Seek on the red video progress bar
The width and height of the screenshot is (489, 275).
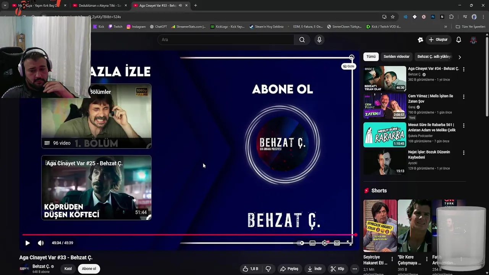[x=189, y=235]
